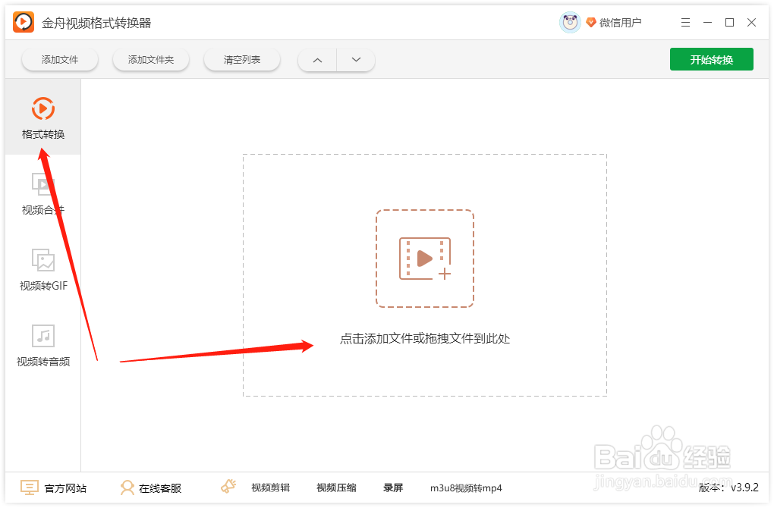Open the 视频合并 (Video Merge) tool
This screenshot has height=508, width=774.
(42, 193)
